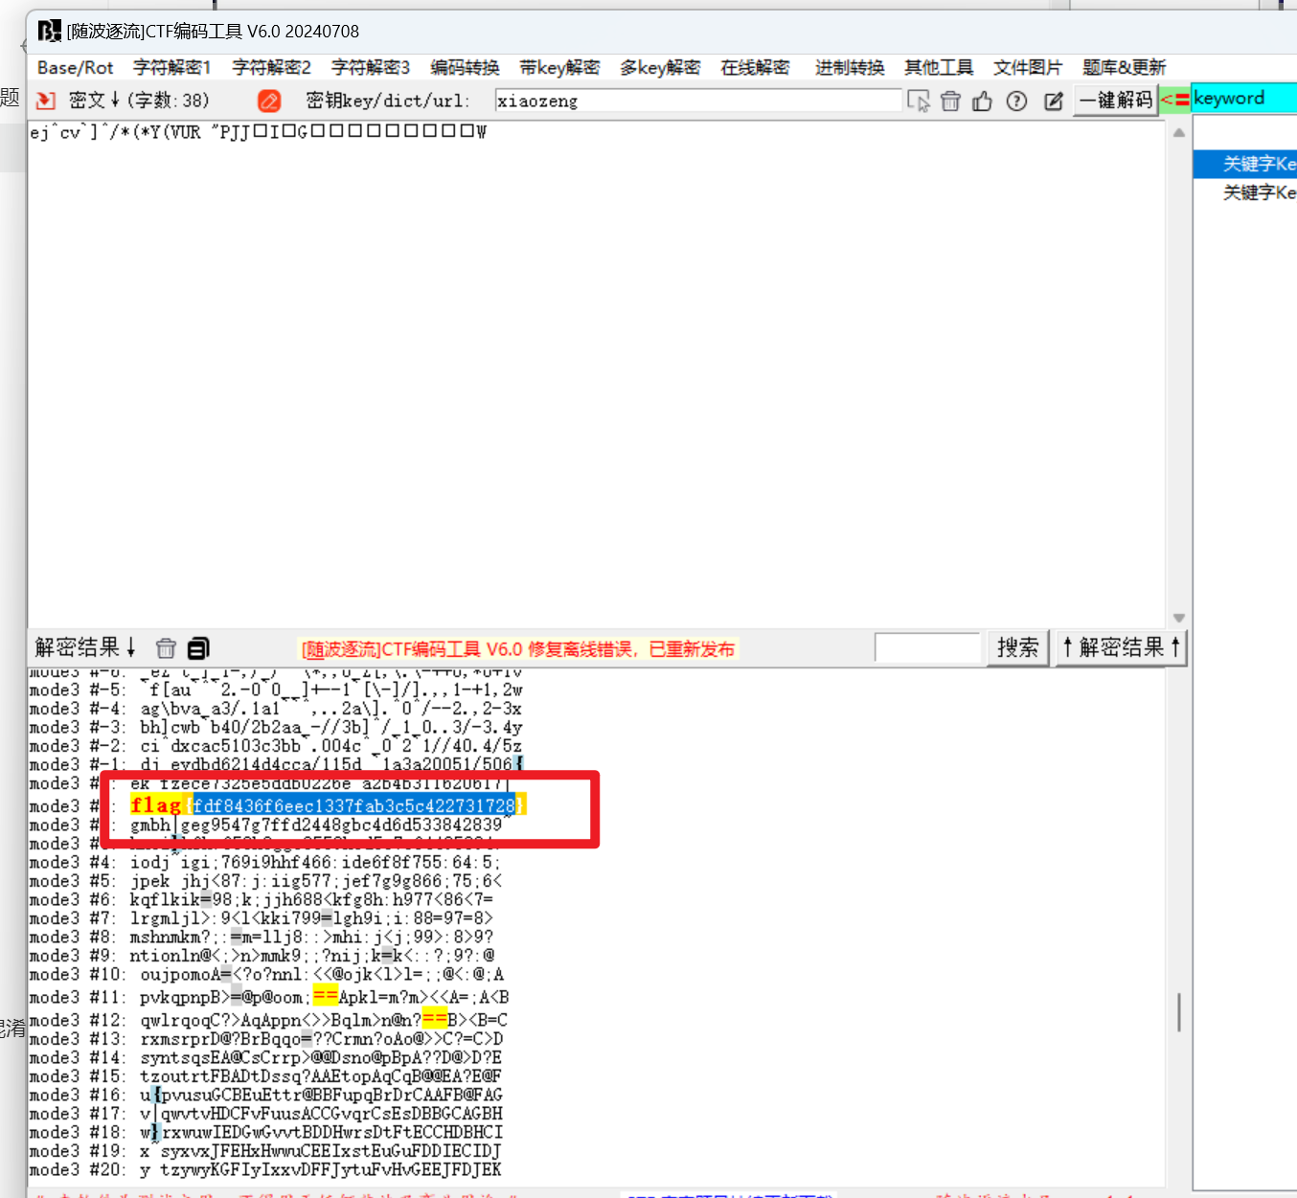
Task: Click the trash icon next to key field
Action: [x=950, y=101]
